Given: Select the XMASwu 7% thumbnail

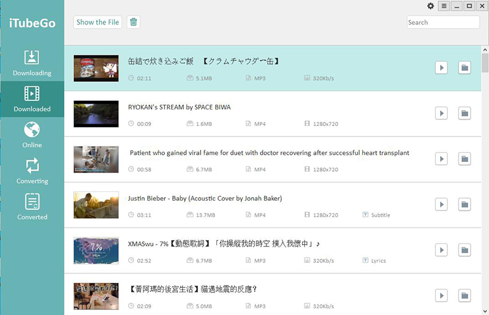Looking at the screenshot, I should pos(96,251).
